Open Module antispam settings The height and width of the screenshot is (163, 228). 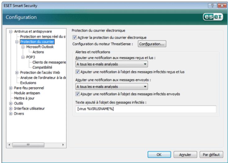(x=27, y=93)
